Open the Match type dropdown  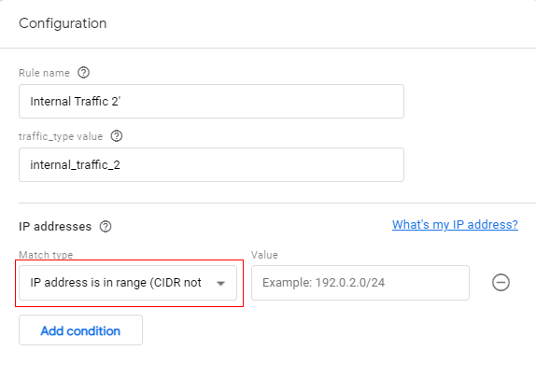[x=128, y=283]
